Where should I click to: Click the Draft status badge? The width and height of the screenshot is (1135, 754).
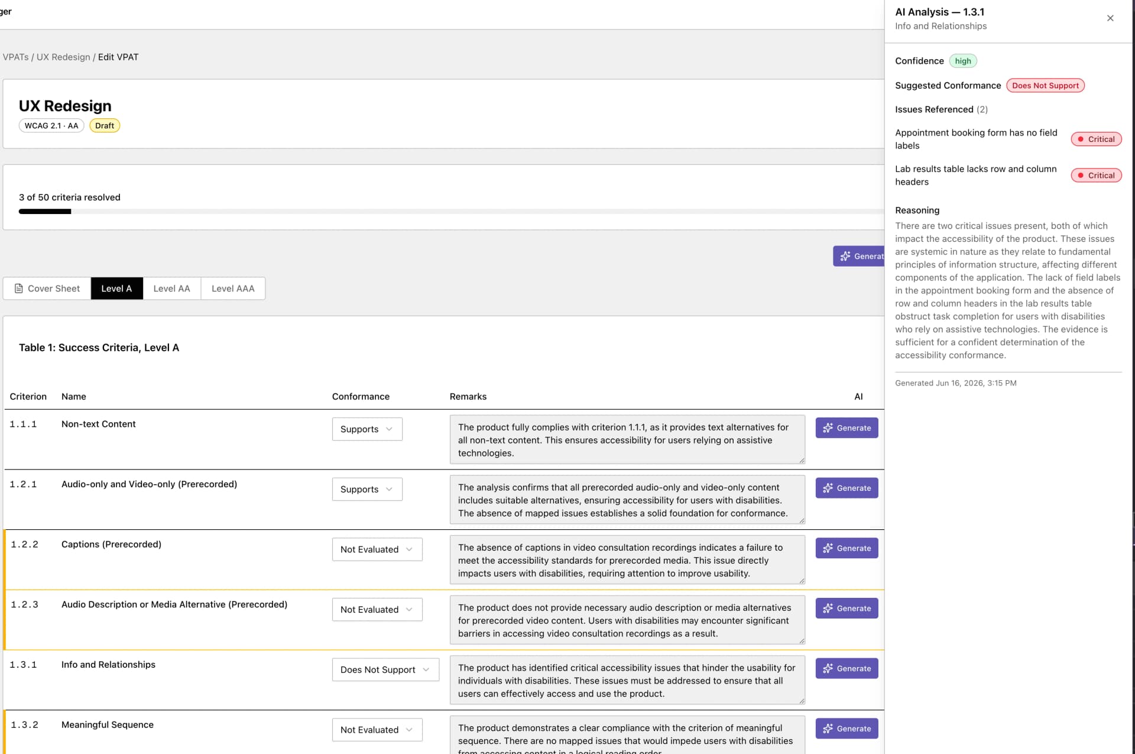[x=105, y=126]
